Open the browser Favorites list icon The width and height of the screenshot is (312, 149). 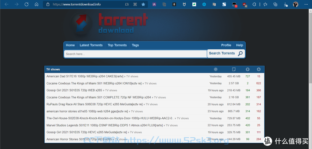[265, 4]
